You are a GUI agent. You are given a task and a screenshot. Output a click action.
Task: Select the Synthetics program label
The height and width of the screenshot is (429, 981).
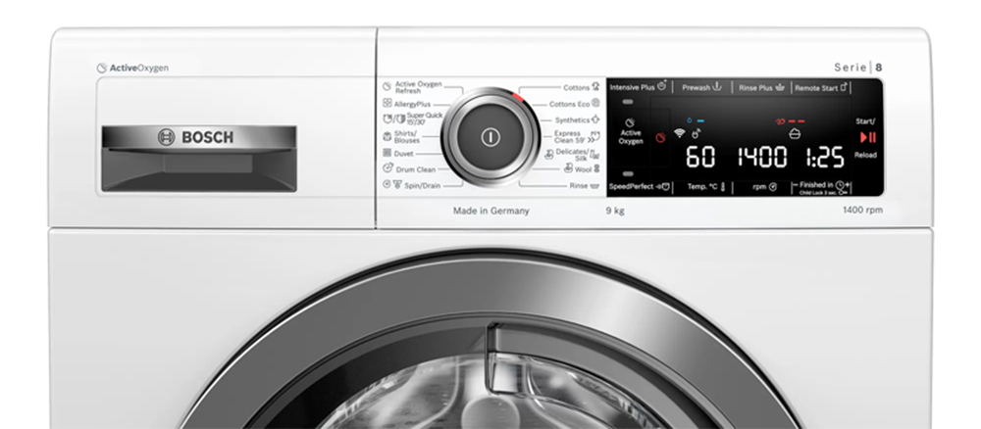pyautogui.click(x=573, y=119)
